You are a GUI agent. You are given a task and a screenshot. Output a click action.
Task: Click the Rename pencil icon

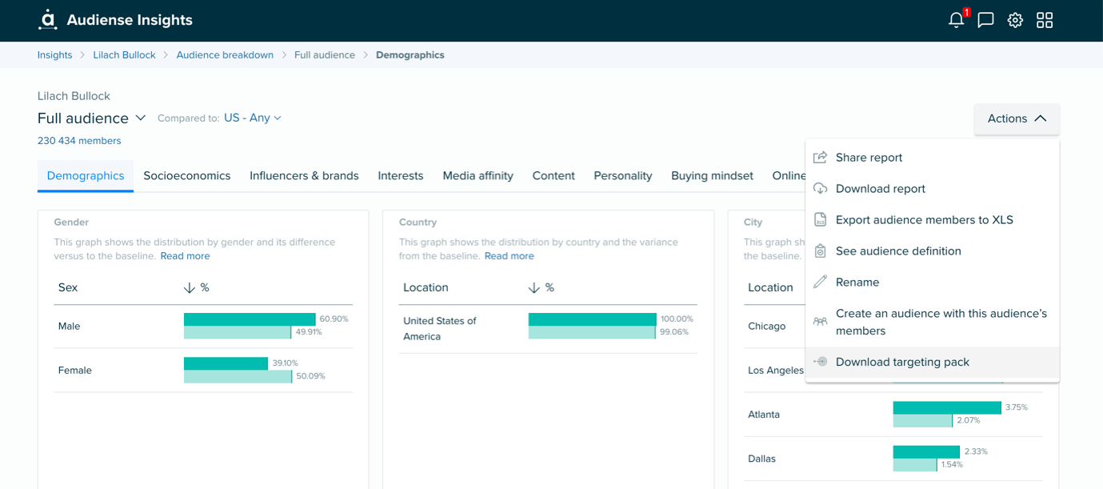point(820,282)
